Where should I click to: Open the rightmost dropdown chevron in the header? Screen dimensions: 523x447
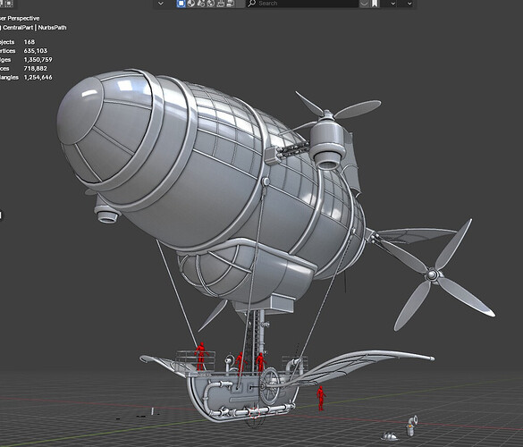click(x=409, y=4)
